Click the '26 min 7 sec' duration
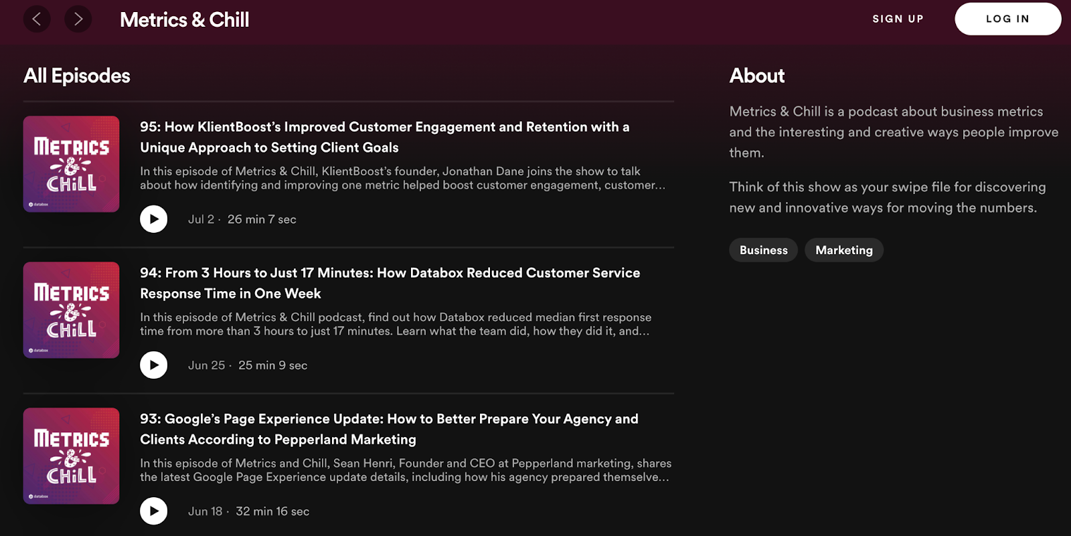 (262, 219)
